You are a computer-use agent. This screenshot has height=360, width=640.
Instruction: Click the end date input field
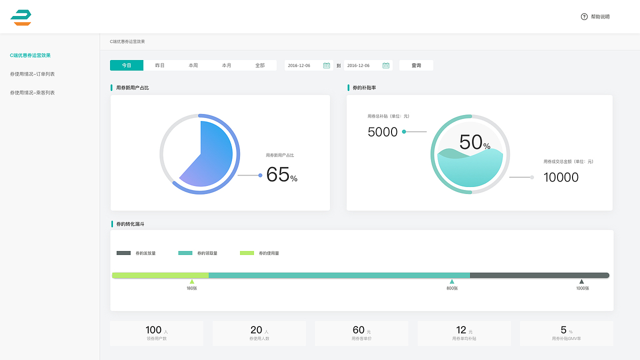tap(368, 65)
